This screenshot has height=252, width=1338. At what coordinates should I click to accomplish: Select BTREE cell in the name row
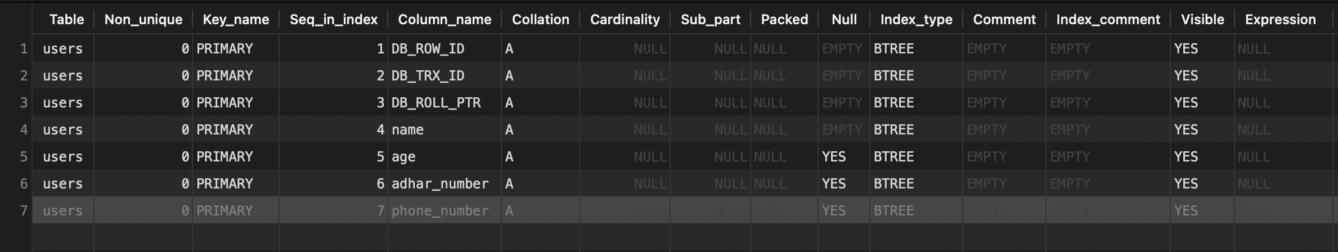point(916,130)
